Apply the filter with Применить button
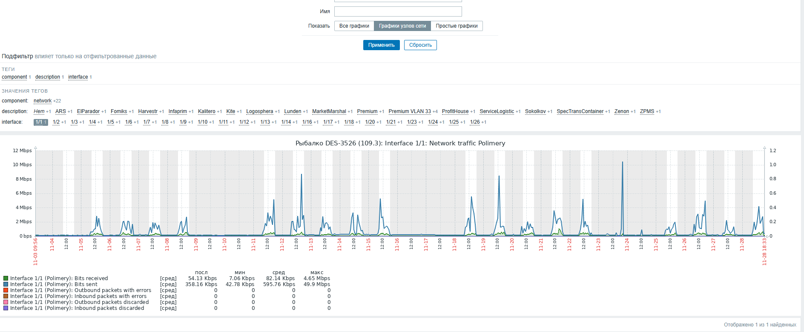 pyautogui.click(x=382, y=45)
